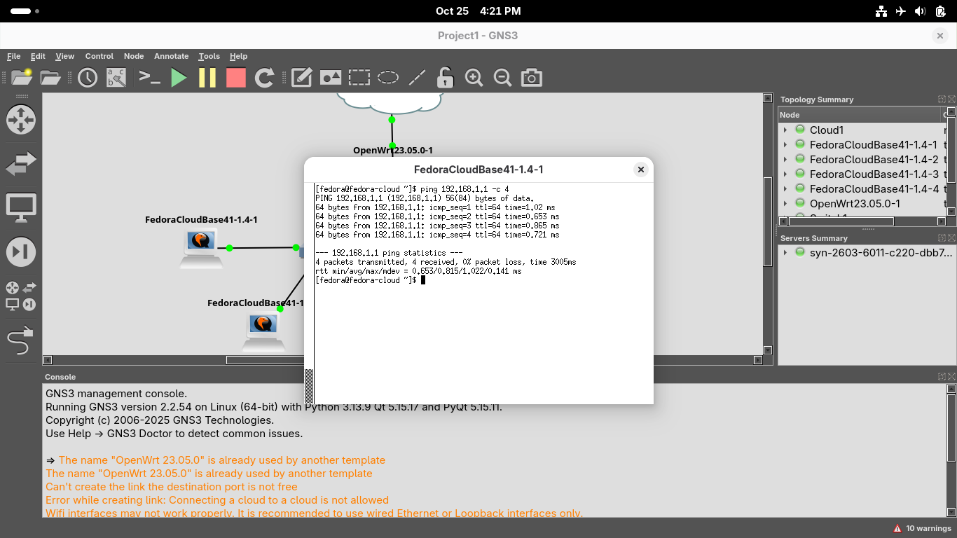Click the Topology Summary horizontal scrollbar

pyautogui.click(x=841, y=221)
